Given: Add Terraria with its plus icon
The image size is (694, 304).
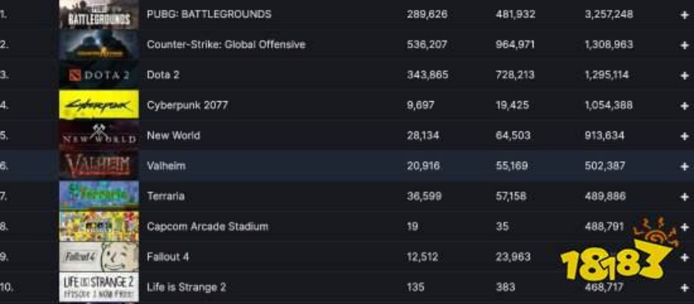Looking at the screenshot, I should (x=685, y=196).
